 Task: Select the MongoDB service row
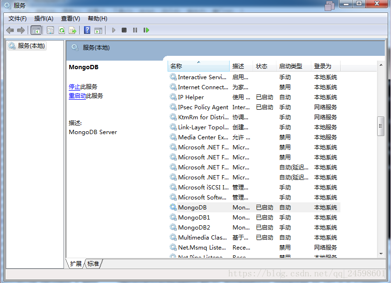click(254, 208)
